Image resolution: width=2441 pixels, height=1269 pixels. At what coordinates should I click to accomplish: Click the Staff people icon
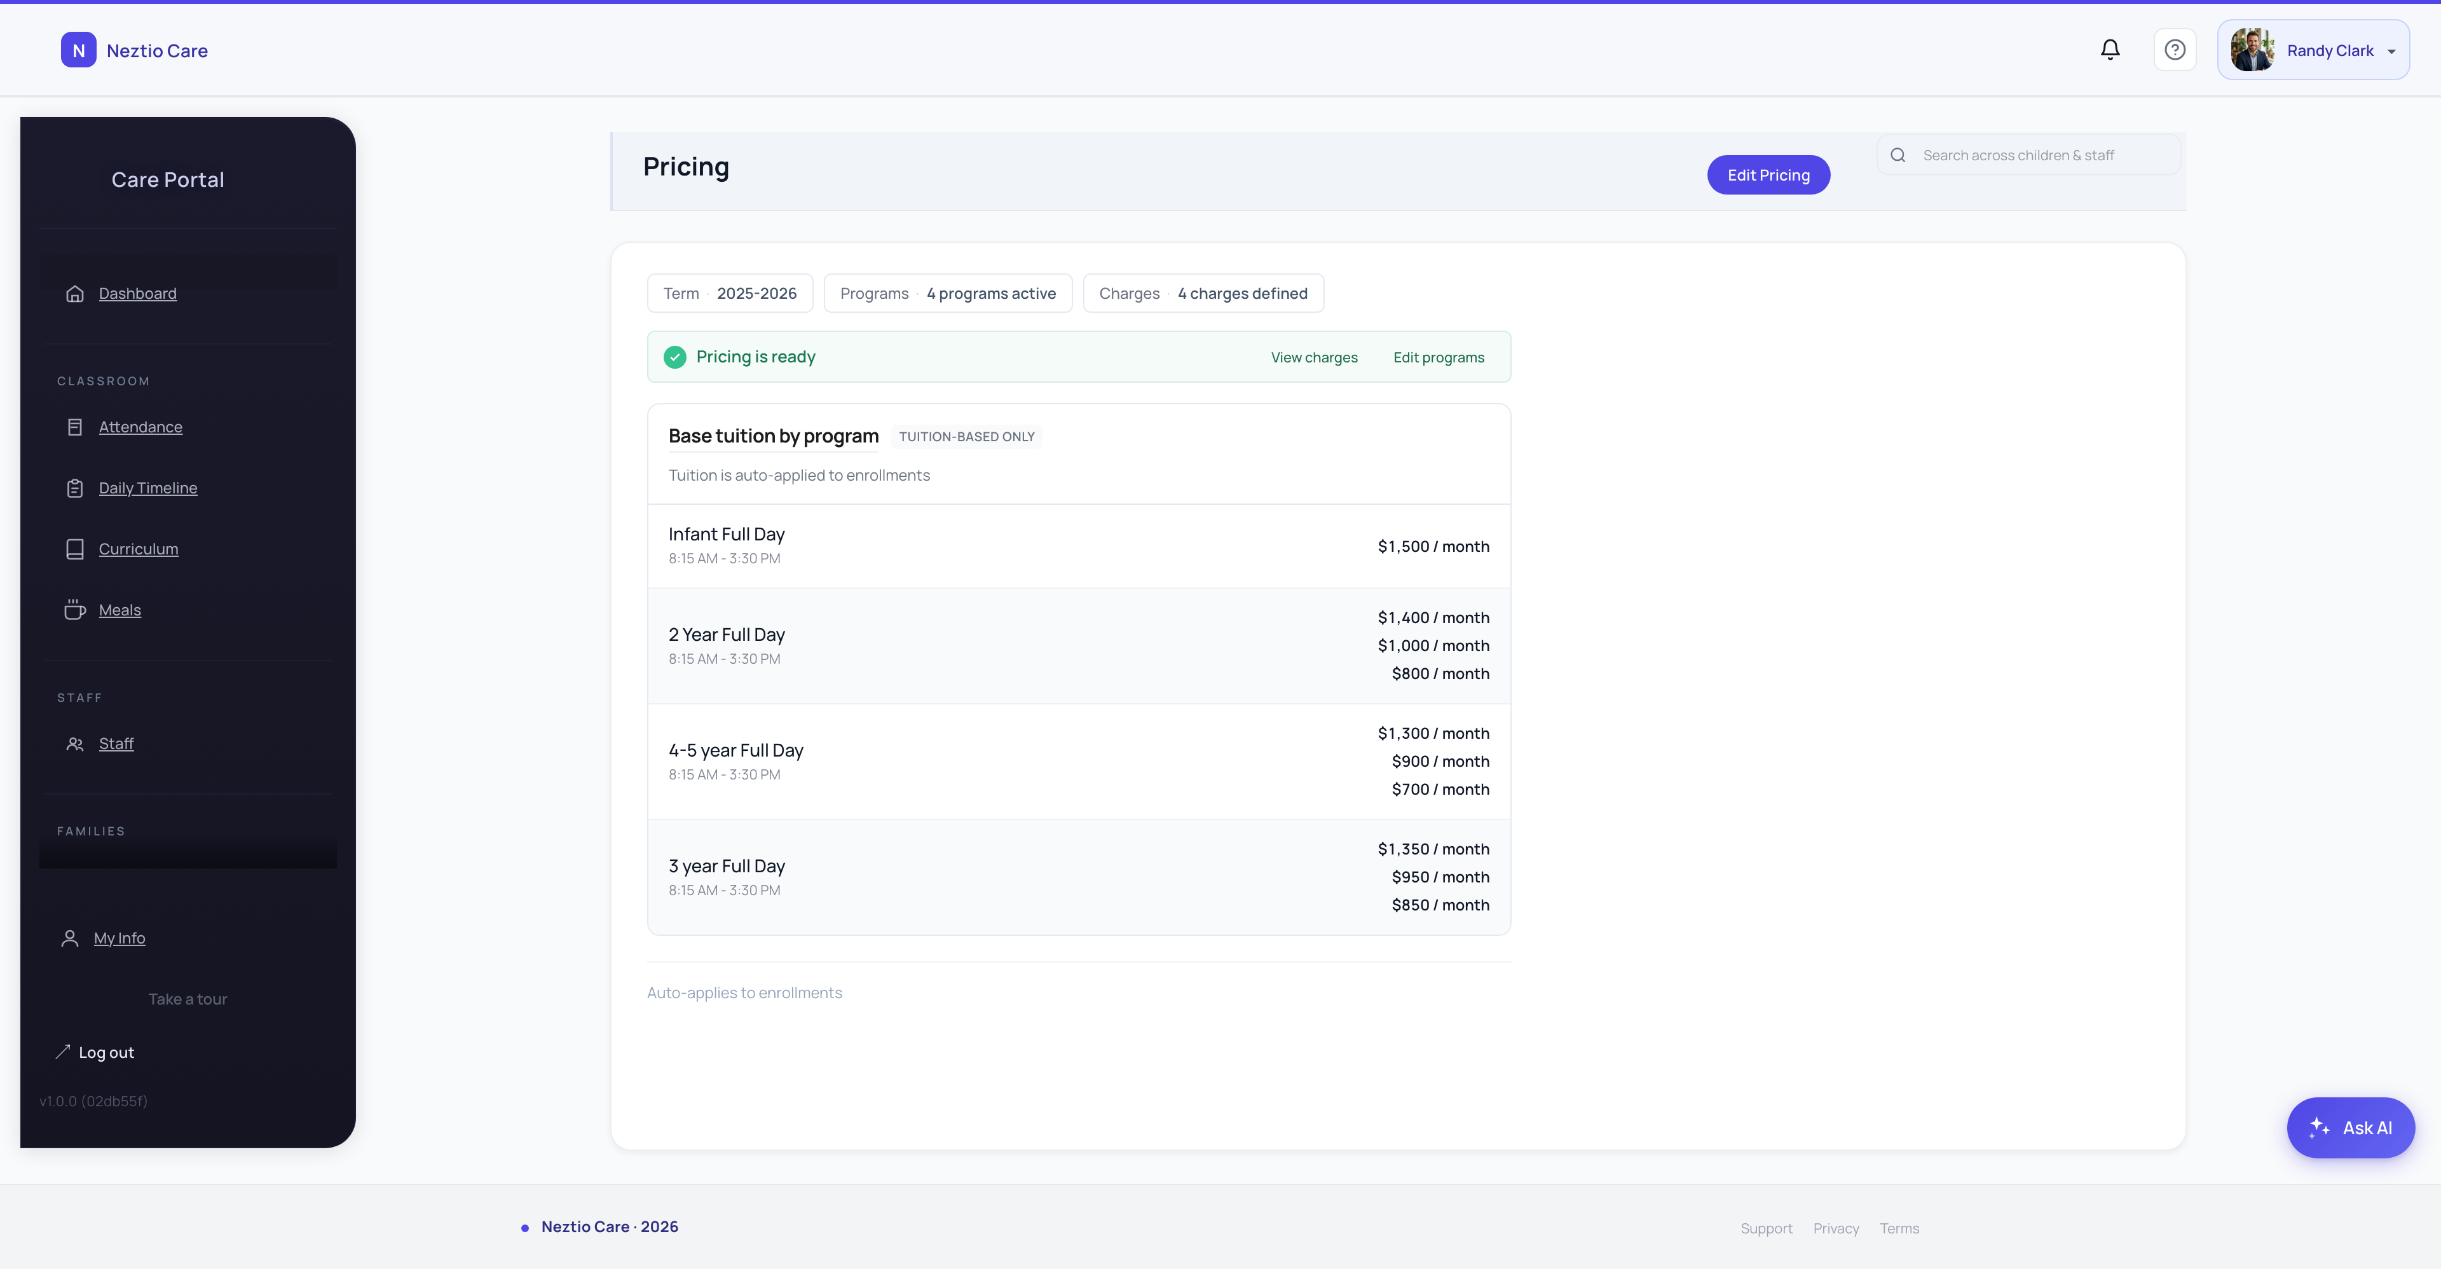click(x=75, y=744)
